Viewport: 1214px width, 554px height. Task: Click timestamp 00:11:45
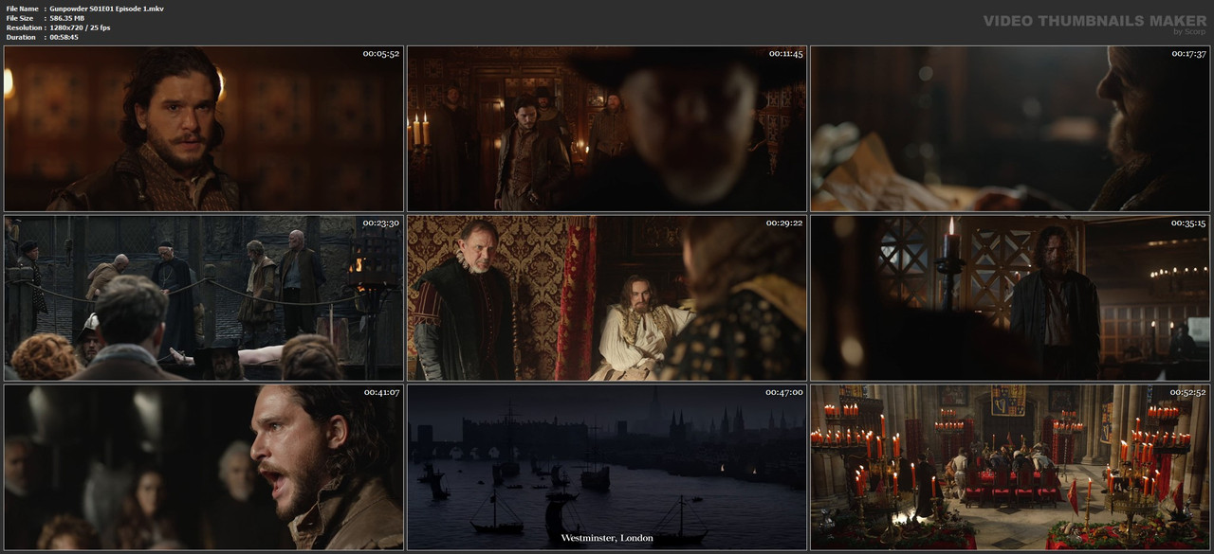point(784,54)
